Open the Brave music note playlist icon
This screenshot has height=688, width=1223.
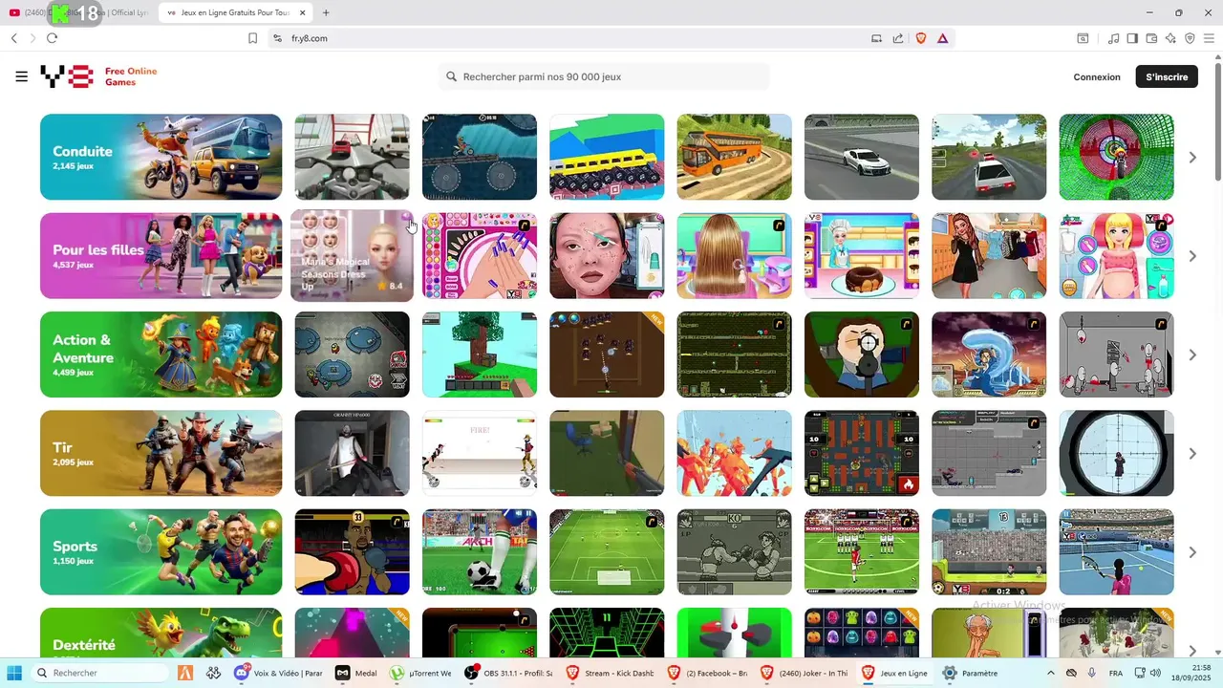point(1113,38)
